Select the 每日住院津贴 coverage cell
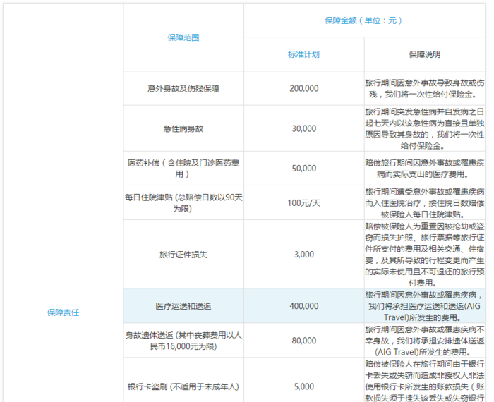 pyautogui.click(x=183, y=202)
